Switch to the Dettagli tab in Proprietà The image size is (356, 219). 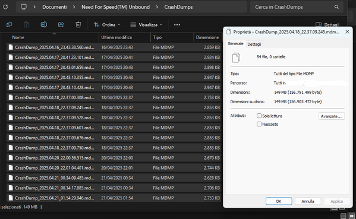254,44
